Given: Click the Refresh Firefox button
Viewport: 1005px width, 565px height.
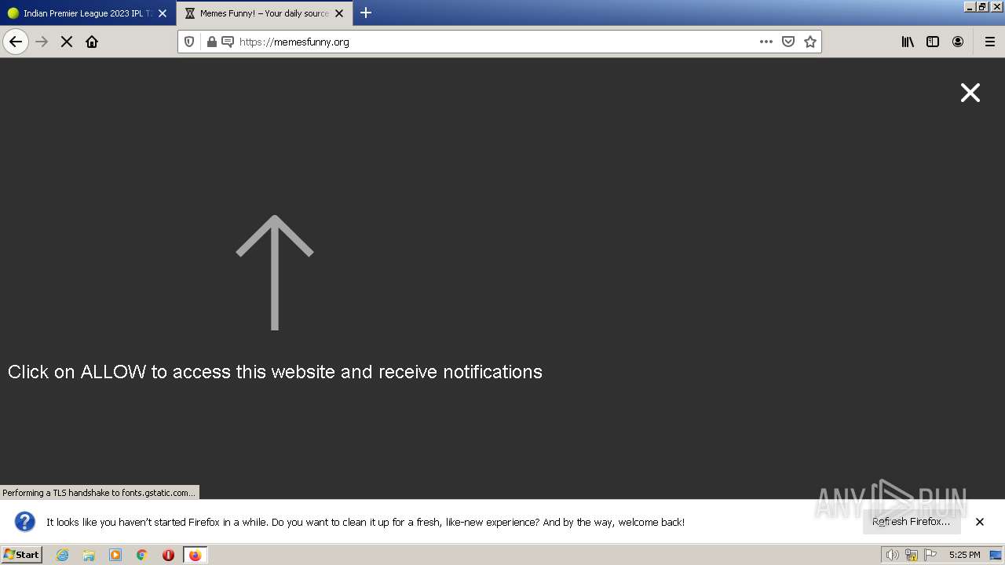Looking at the screenshot, I should click(912, 522).
